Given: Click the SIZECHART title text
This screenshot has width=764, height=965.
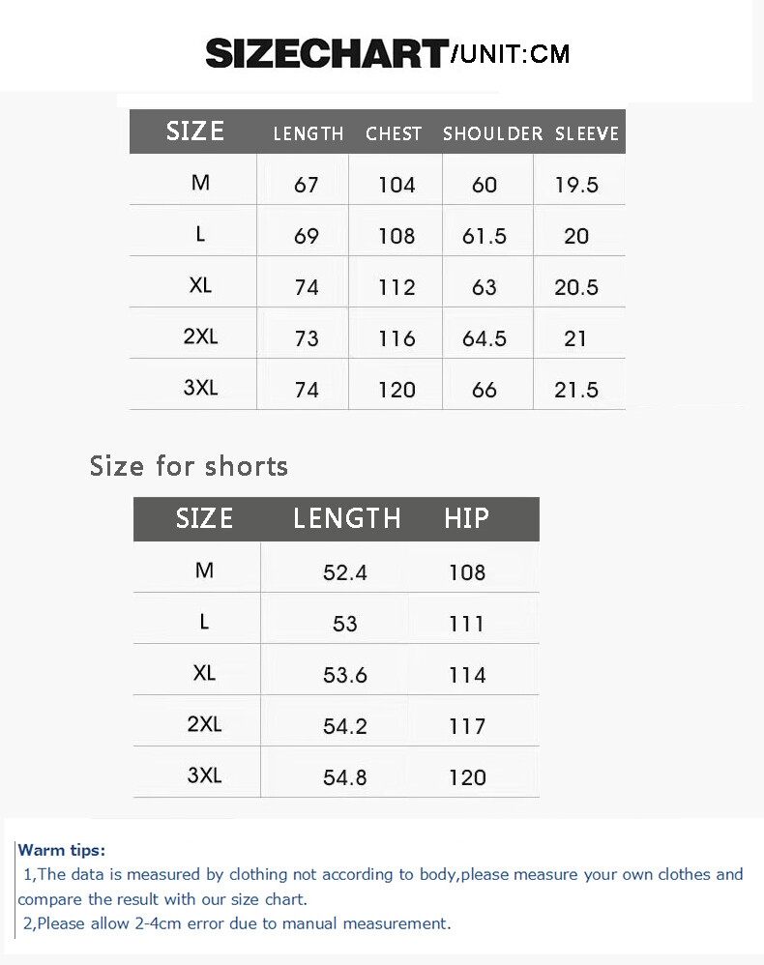Looking at the screenshot, I should tap(326, 53).
